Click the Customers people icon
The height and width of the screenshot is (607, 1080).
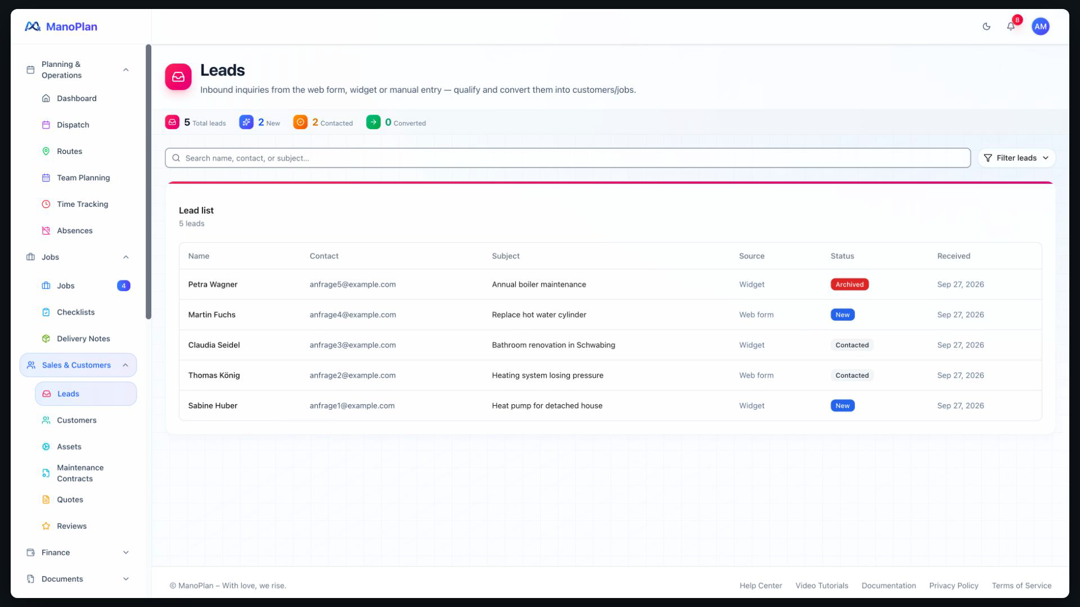[46, 420]
